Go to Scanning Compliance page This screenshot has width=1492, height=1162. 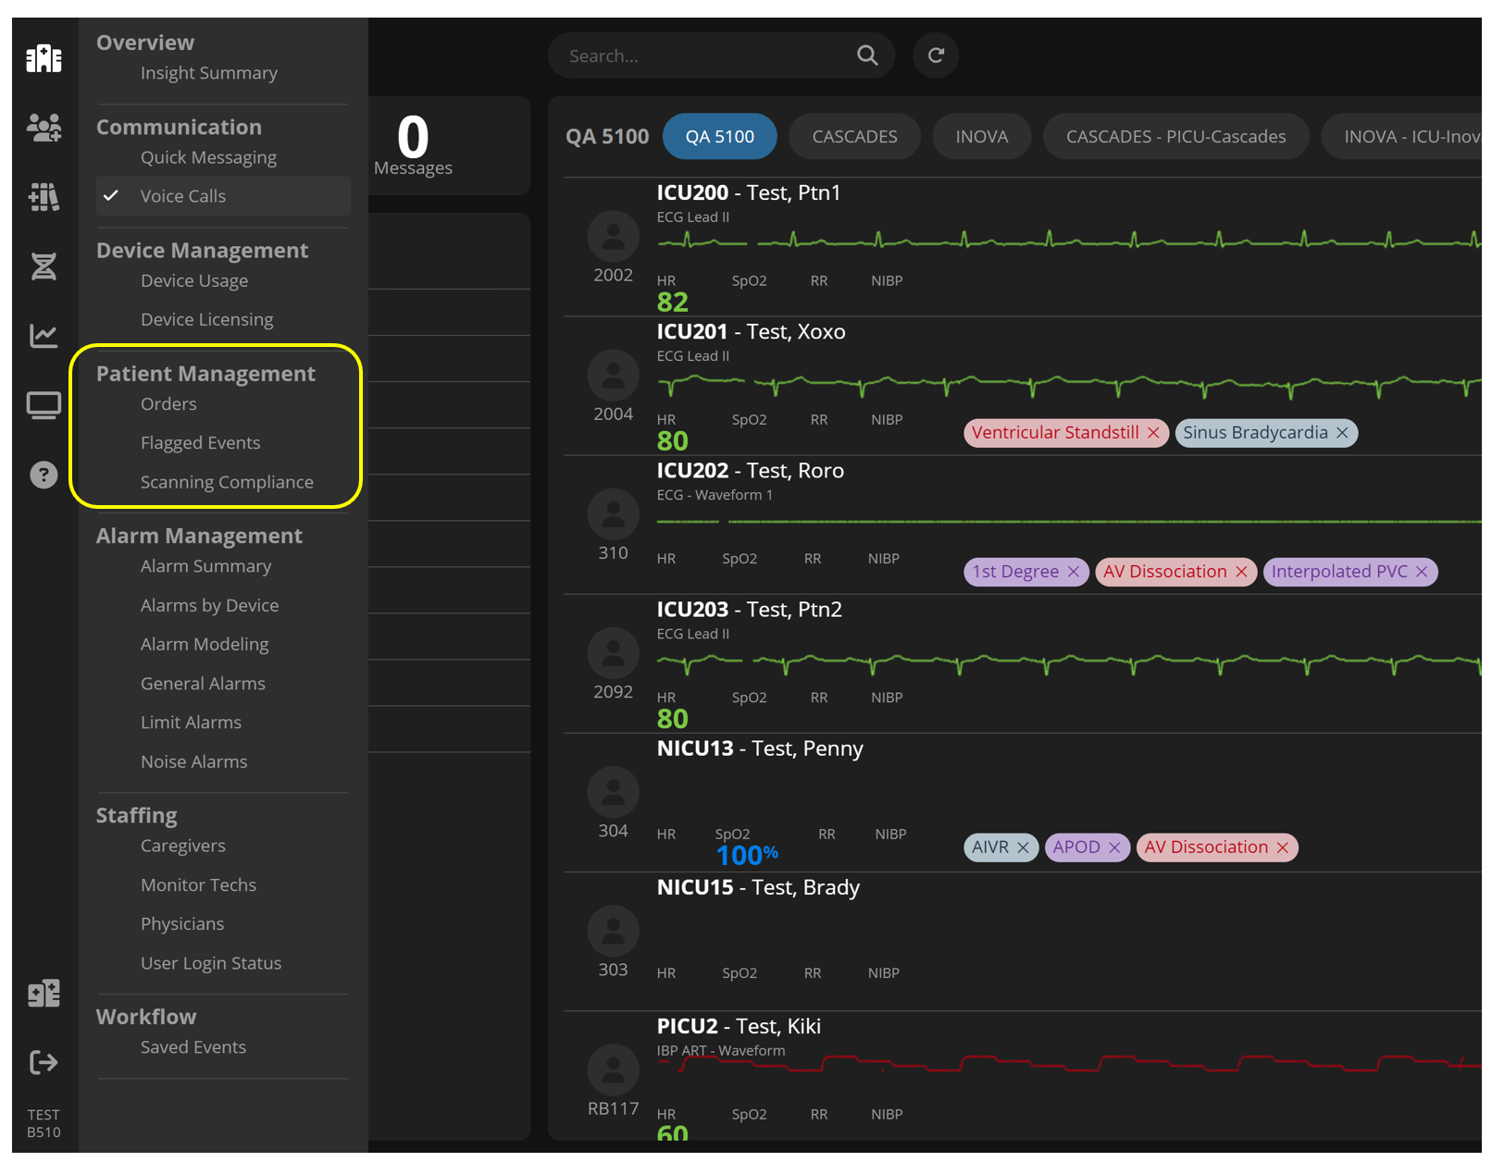coord(227,482)
